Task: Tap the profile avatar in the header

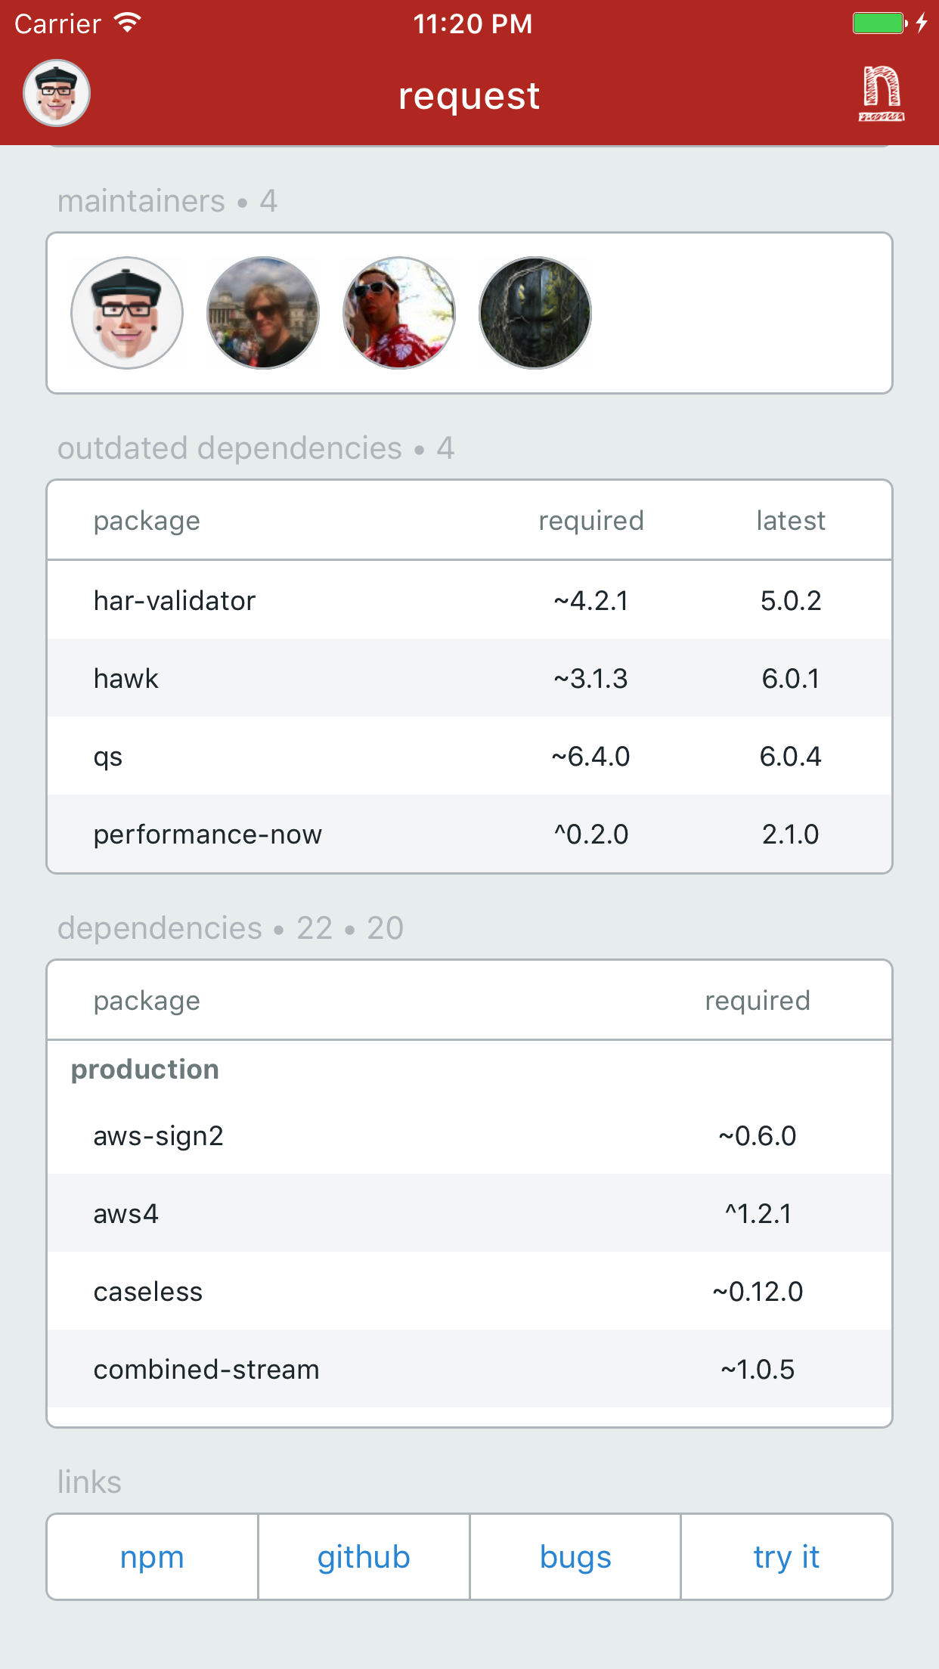Action: (x=57, y=93)
